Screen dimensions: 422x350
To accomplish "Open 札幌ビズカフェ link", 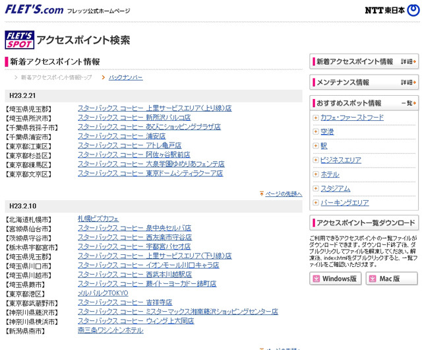I will pos(98,219).
